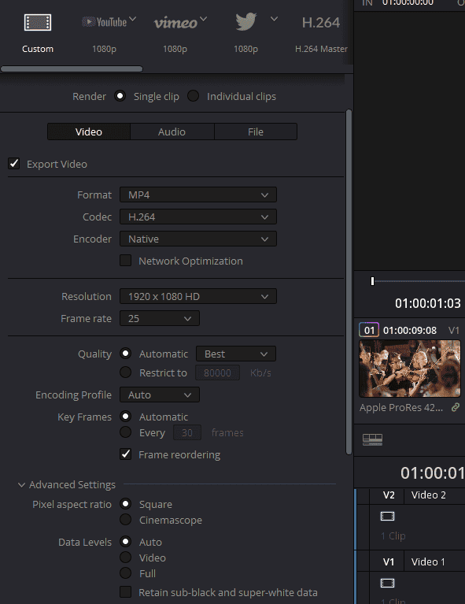465x604 pixels.
Task: Choose the Twitter 1080p preset
Action: [x=245, y=21]
